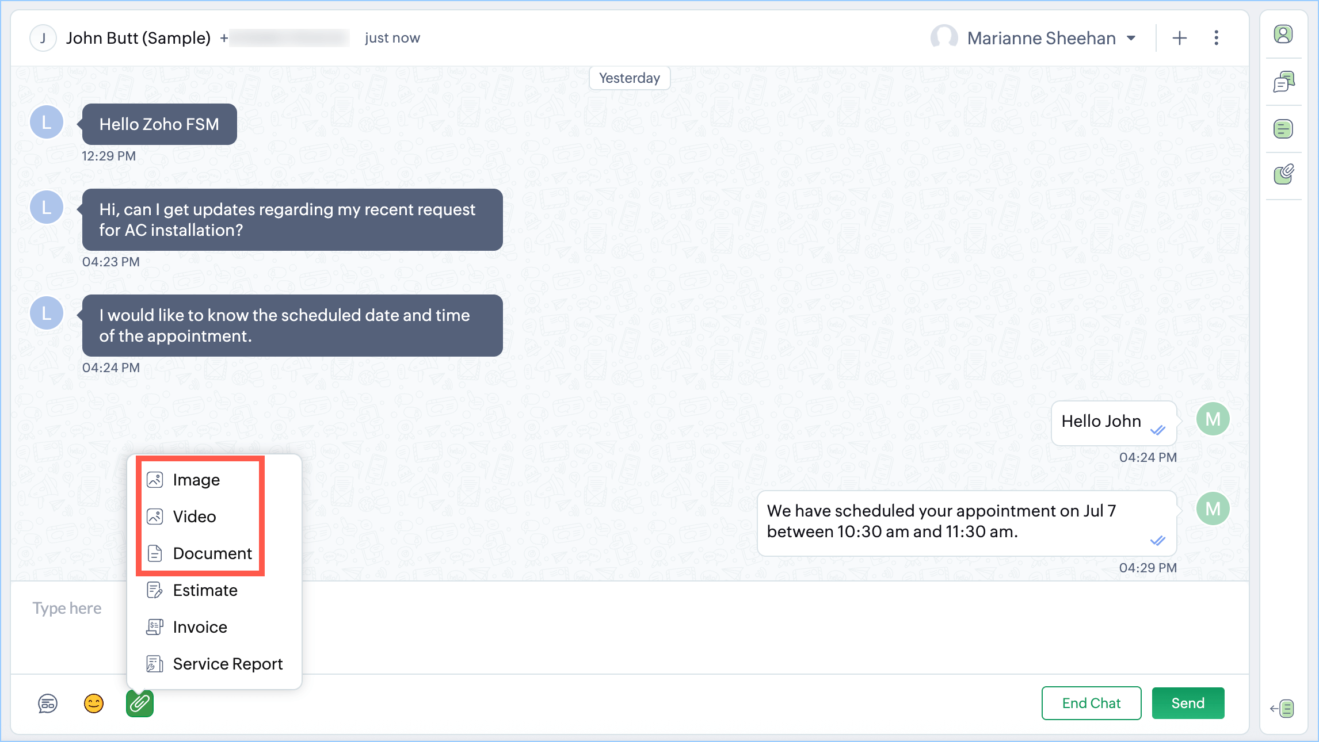Viewport: 1319px width, 742px height.
Task: Click the End Chat button
Action: click(1091, 703)
